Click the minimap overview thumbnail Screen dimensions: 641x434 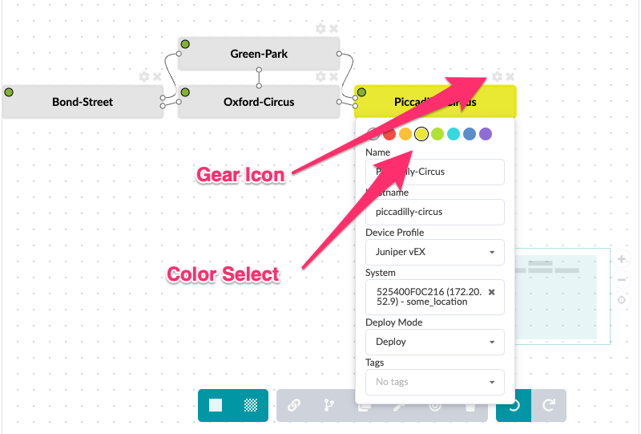pyautogui.click(x=562, y=297)
